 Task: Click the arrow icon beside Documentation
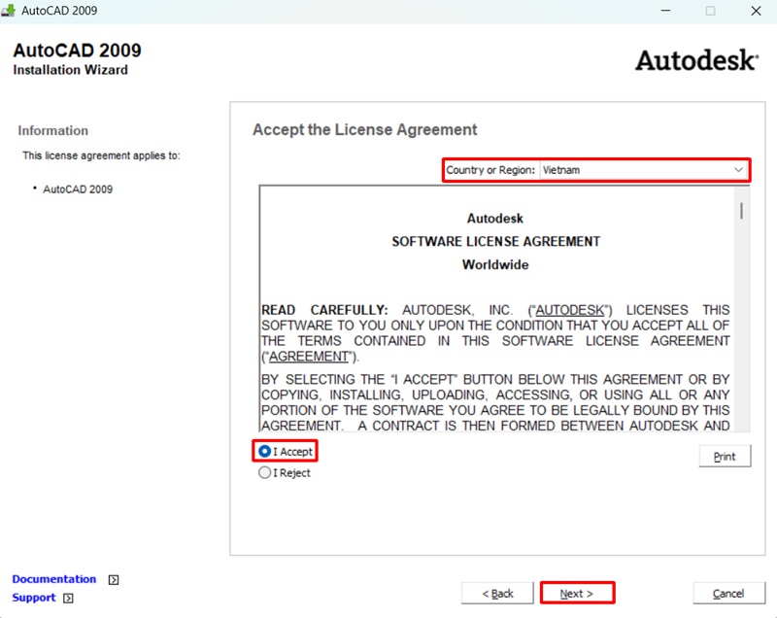[114, 580]
